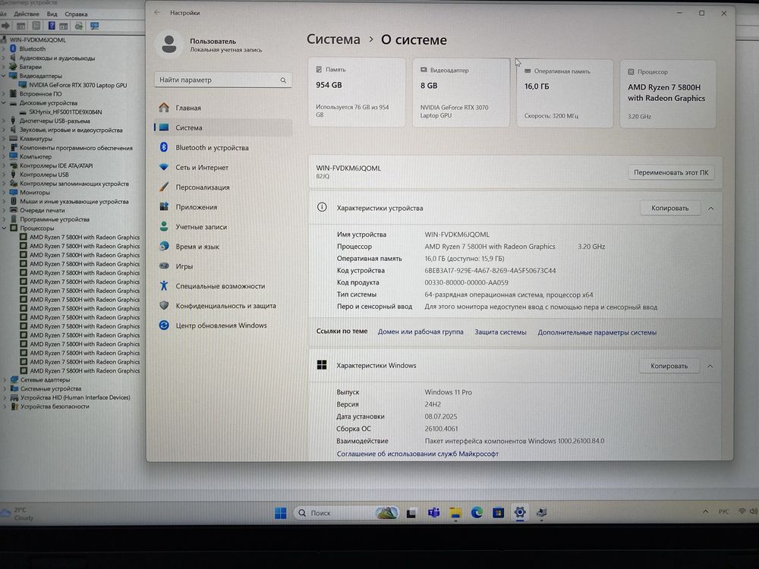Open Центр обновления Windows

coord(223,325)
